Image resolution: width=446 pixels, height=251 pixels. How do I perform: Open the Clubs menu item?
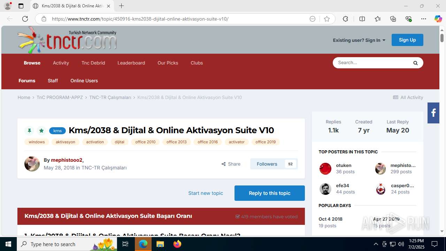point(197,63)
